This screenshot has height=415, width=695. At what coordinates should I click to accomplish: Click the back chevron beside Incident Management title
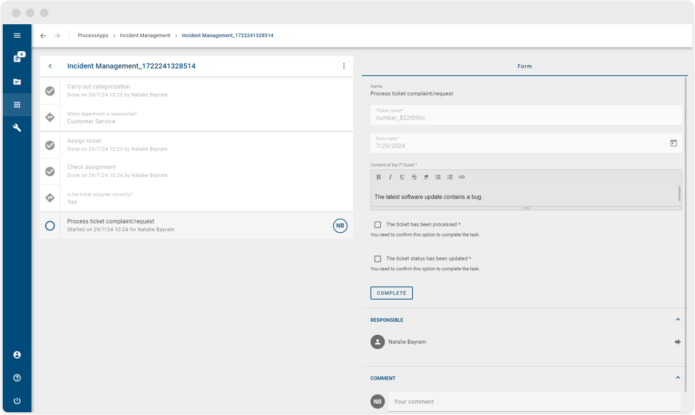(x=50, y=66)
